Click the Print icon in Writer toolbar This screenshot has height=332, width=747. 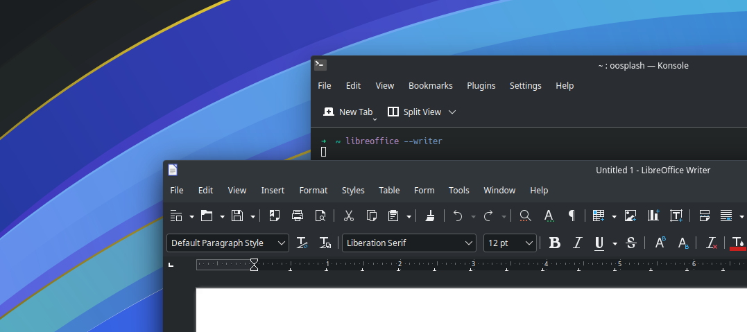point(298,216)
